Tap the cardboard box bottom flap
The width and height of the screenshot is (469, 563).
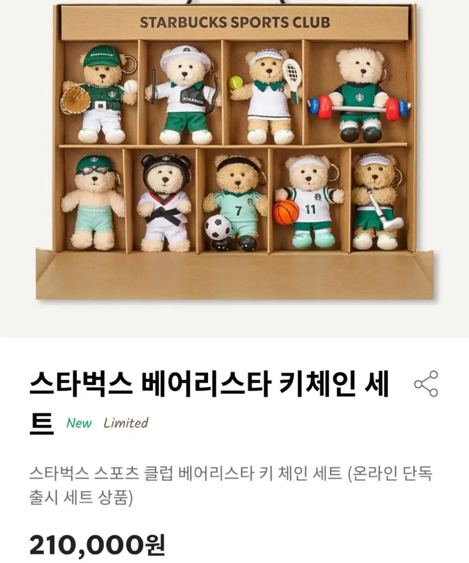click(235, 274)
